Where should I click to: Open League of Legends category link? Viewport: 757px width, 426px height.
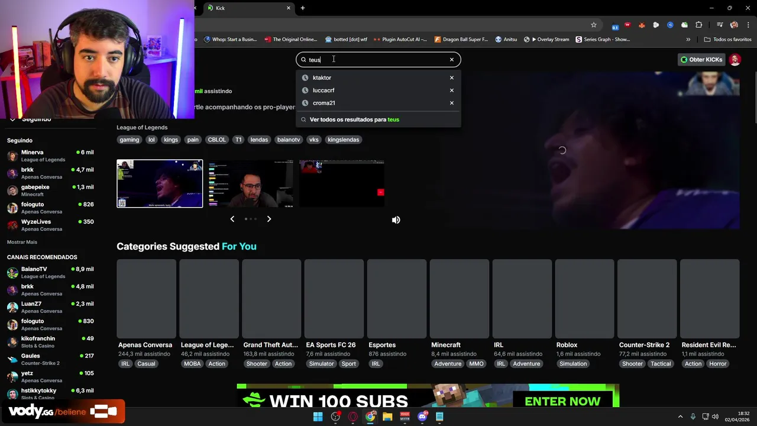[x=142, y=127]
